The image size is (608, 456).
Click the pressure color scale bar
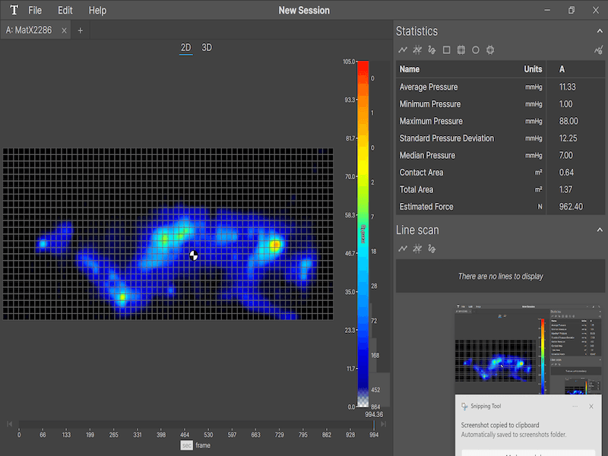click(x=363, y=234)
